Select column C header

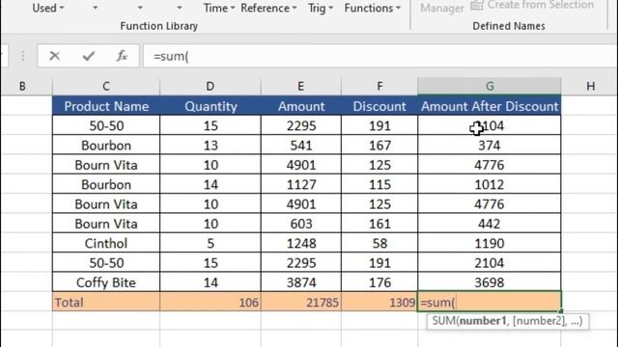pyautogui.click(x=106, y=86)
